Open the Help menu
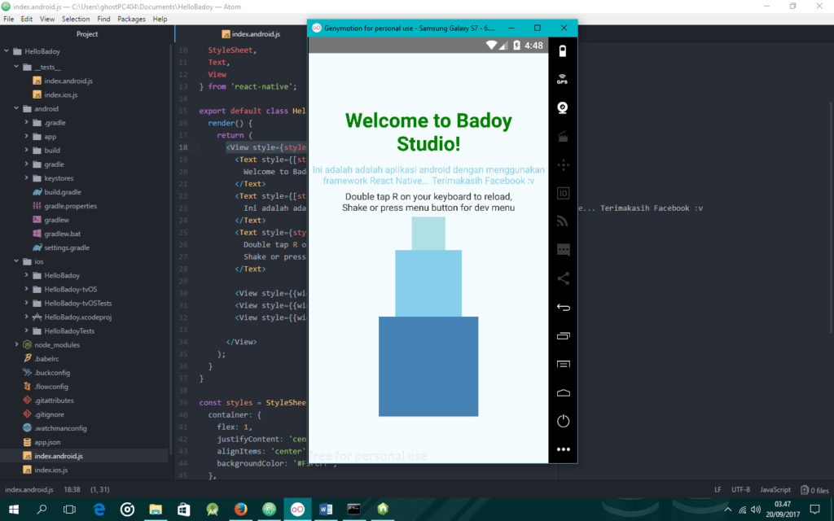Viewport: 834px width, 521px height. coord(160,19)
